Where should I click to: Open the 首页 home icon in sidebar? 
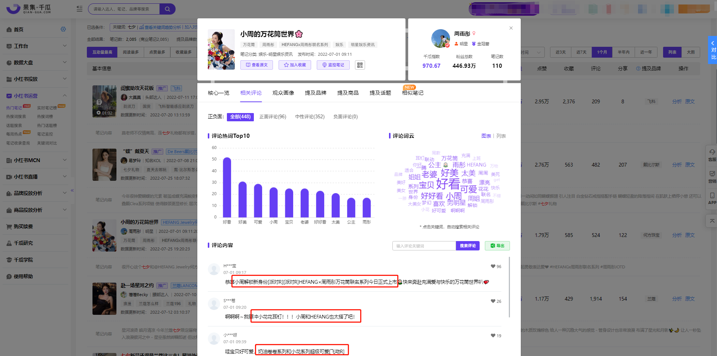click(9, 30)
